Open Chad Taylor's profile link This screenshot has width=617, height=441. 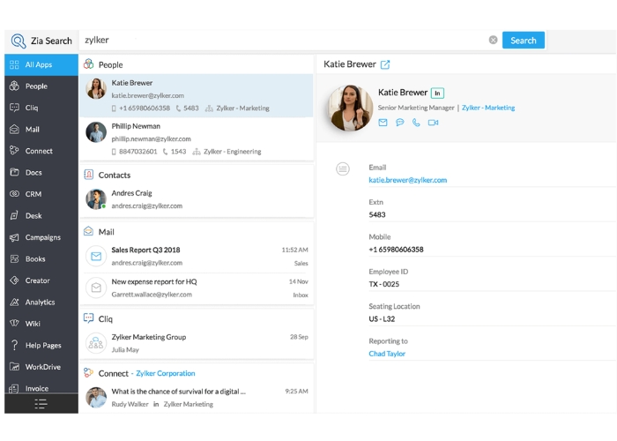click(x=387, y=354)
